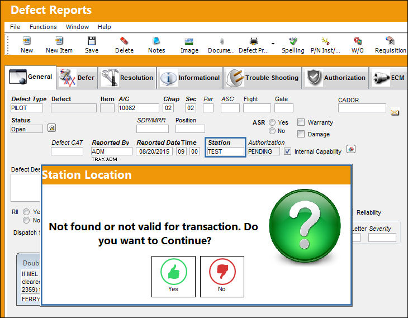This screenshot has height=318, width=408.
Task: Switch to the General tab
Action: pos(31,77)
